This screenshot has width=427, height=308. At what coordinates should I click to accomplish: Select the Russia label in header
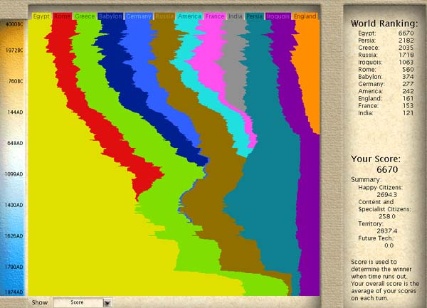click(x=164, y=16)
